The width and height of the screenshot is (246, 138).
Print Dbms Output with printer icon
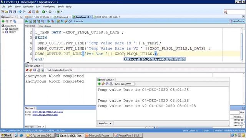111,84
